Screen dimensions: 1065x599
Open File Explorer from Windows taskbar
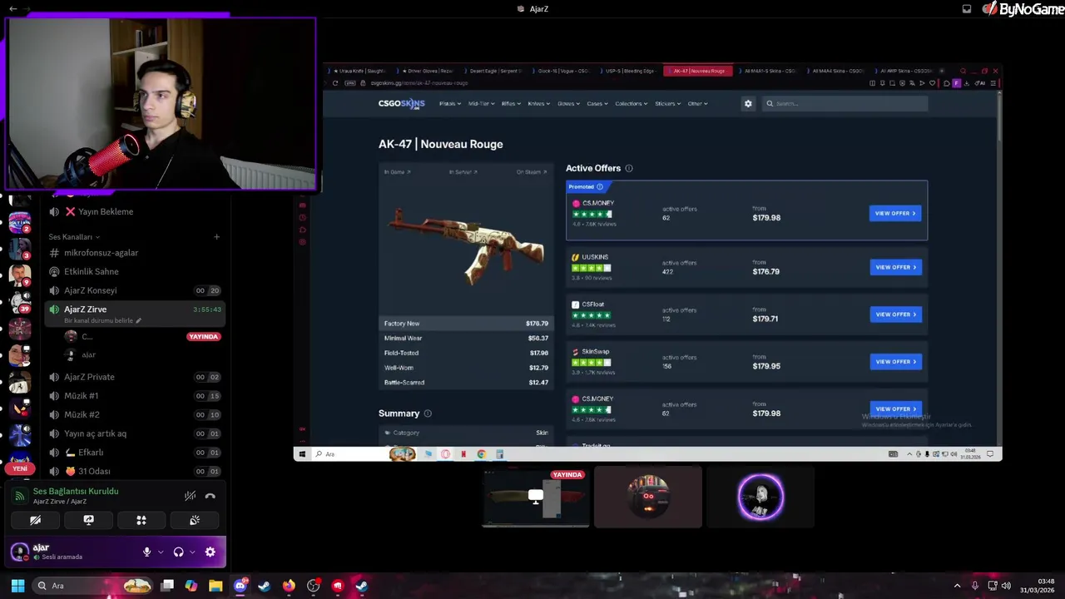(x=215, y=586)
